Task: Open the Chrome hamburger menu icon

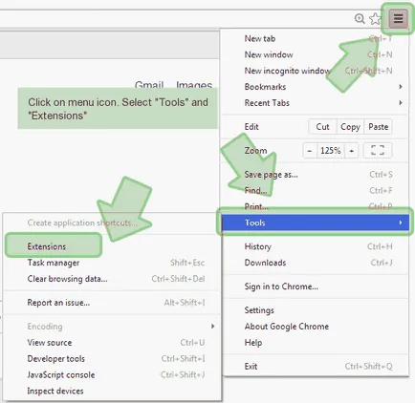Action: tap(398, 19)
